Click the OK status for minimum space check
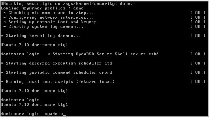Image resolution: width=209 pixels, height=117 pixels. pyautogui.click(x=198, y=13)
